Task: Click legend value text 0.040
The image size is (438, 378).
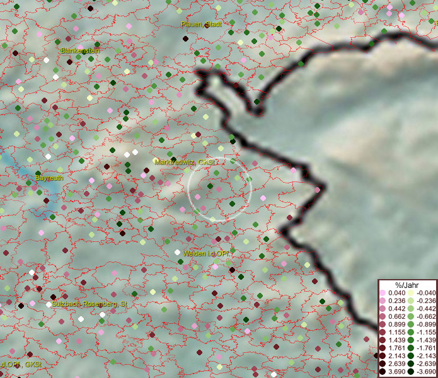Action: 397,293
